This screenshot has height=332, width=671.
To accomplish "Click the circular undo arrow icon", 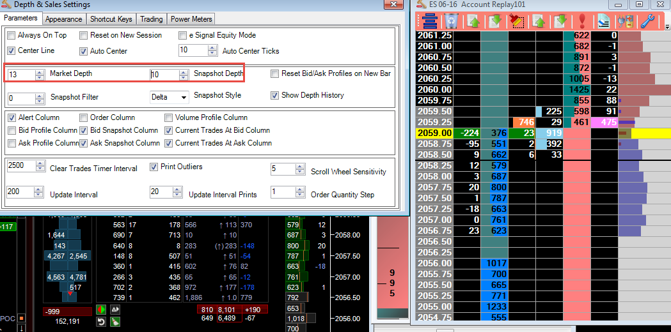I will pos(102,322).
